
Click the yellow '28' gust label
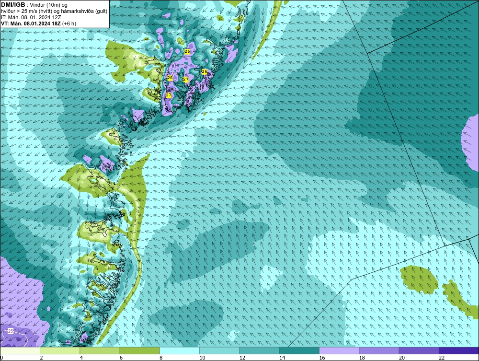[170, 78]
